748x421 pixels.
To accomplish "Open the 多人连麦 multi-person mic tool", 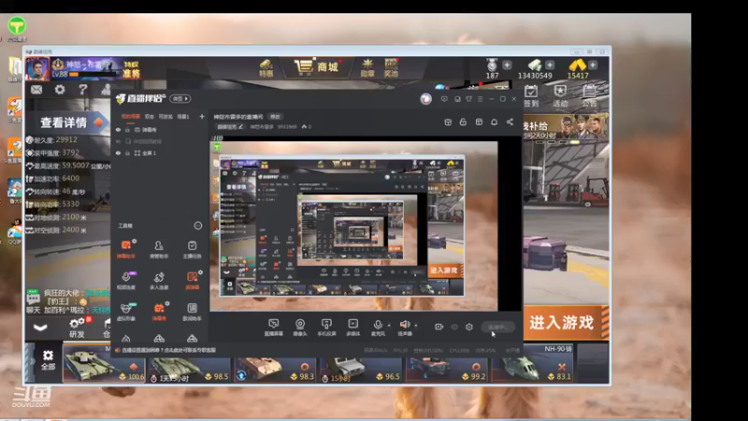I will point(159,280).
